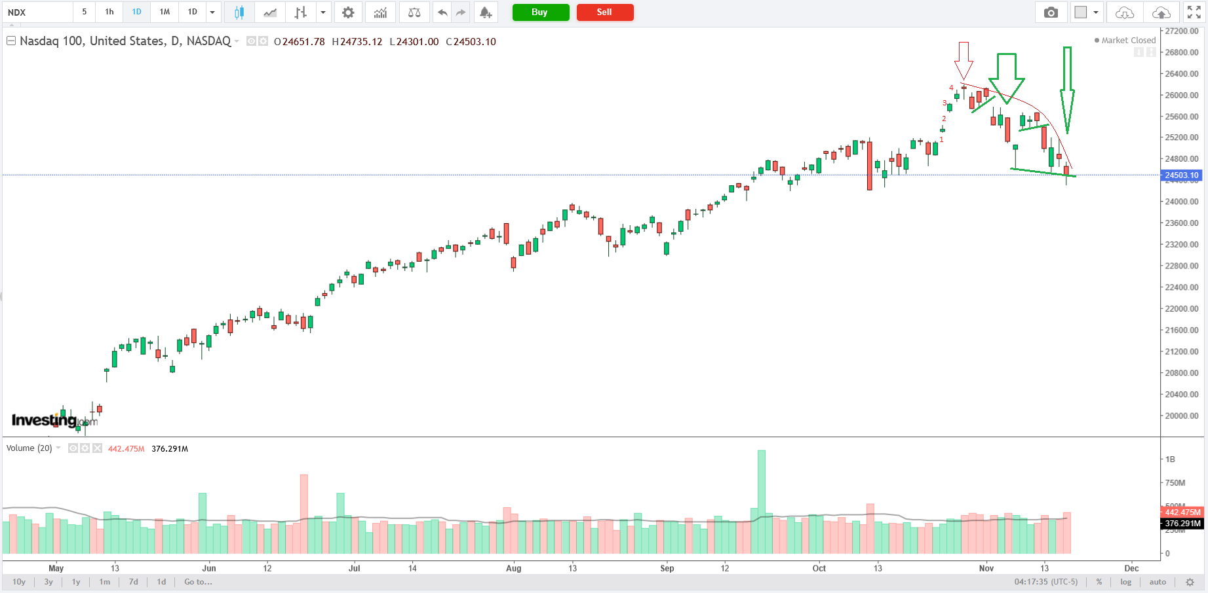Open chart properties gear in toolbar
Screen dimensions: 1208x593
[x=348, y=12]
